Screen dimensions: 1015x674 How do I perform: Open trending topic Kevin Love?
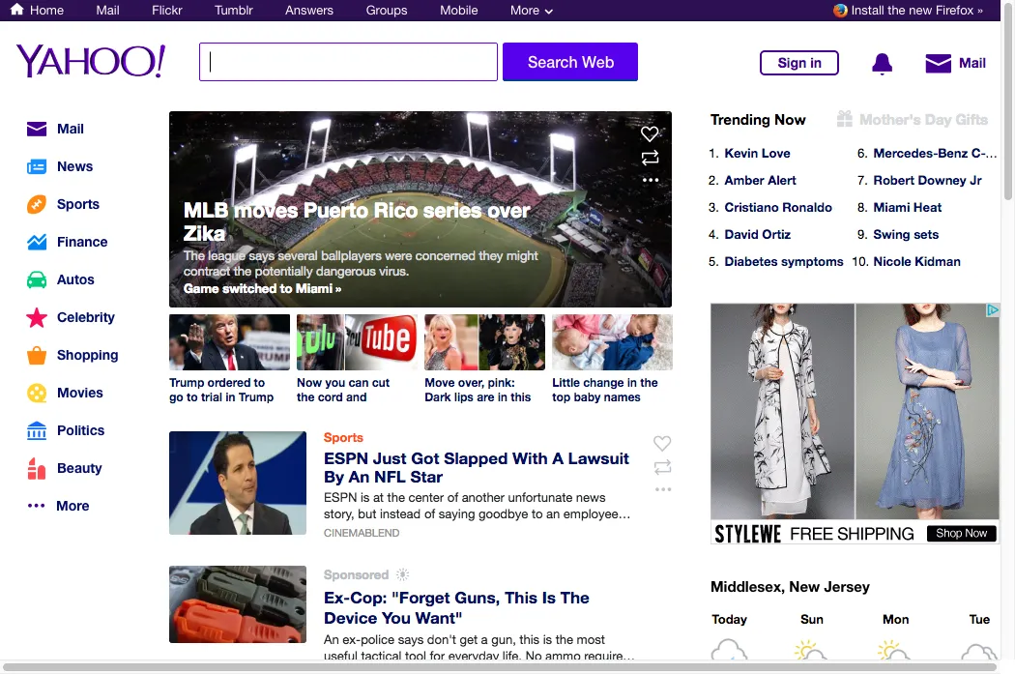(x=757, y=154)
